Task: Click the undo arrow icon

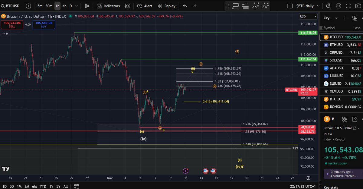Action: click(x=185, y=6)
